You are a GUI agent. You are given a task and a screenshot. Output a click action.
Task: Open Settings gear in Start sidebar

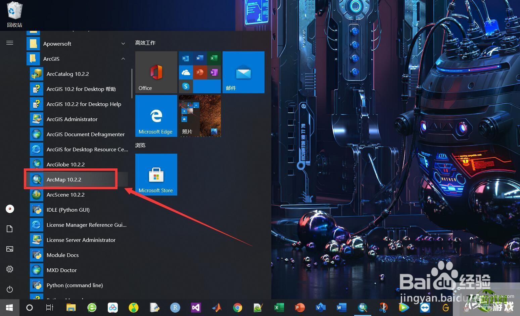(x=10, y=269)
